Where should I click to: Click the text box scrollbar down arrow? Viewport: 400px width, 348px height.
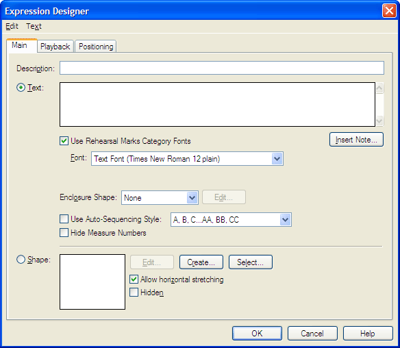click(379, 121)
